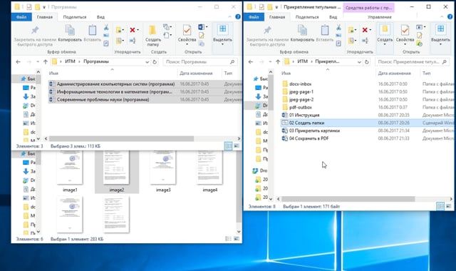
Task: Click Копировать icon in Программы window ribbon
Action: (x=70, y=30)
